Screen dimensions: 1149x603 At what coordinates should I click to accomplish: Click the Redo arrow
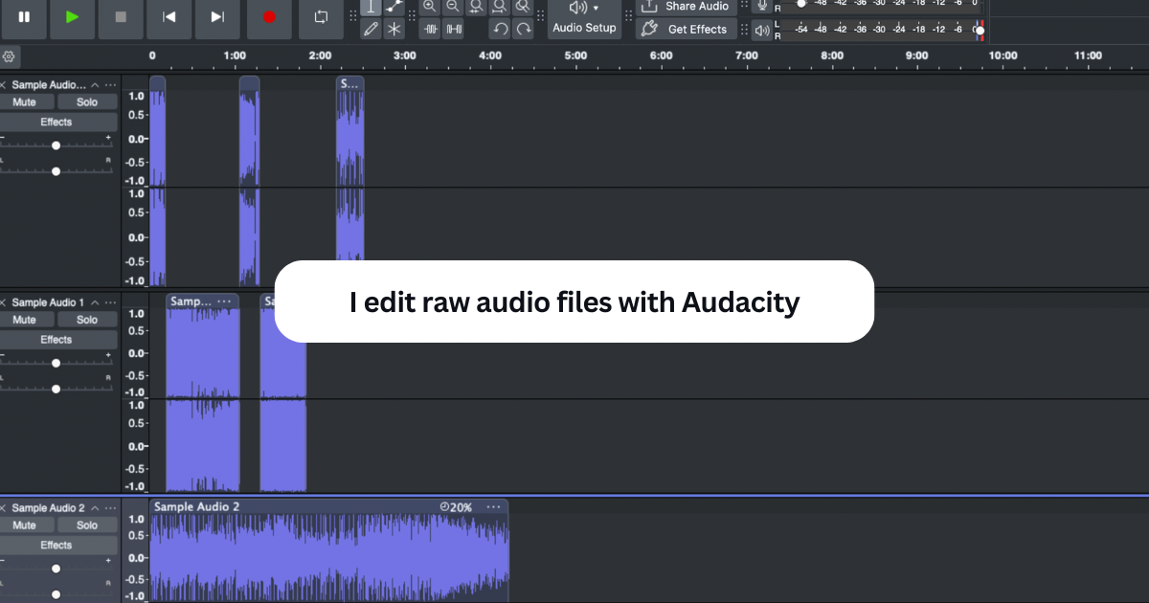pyautogui.click(x=523, y=29)
